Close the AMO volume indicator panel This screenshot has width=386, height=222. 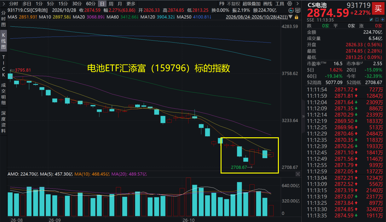[298, 174]
